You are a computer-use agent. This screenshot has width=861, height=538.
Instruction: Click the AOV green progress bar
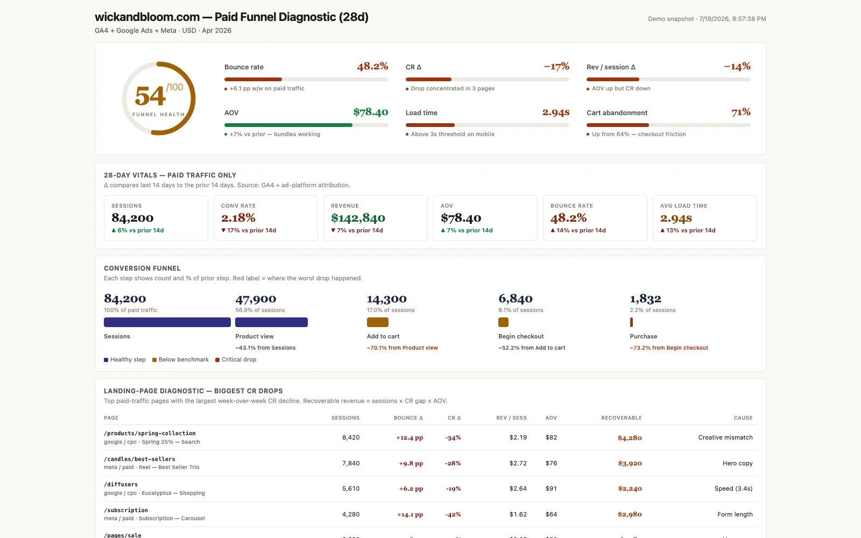[306, 125]
